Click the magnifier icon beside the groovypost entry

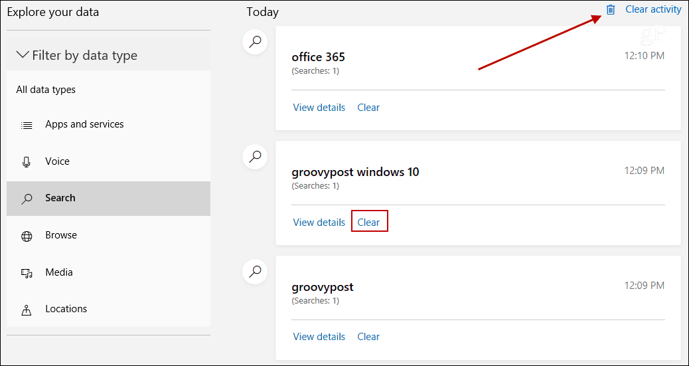[255, 272]
